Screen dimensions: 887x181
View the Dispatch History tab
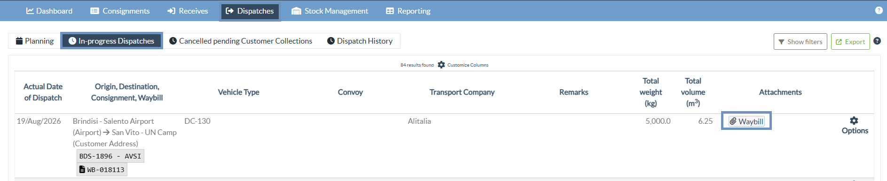pos(360,41)
